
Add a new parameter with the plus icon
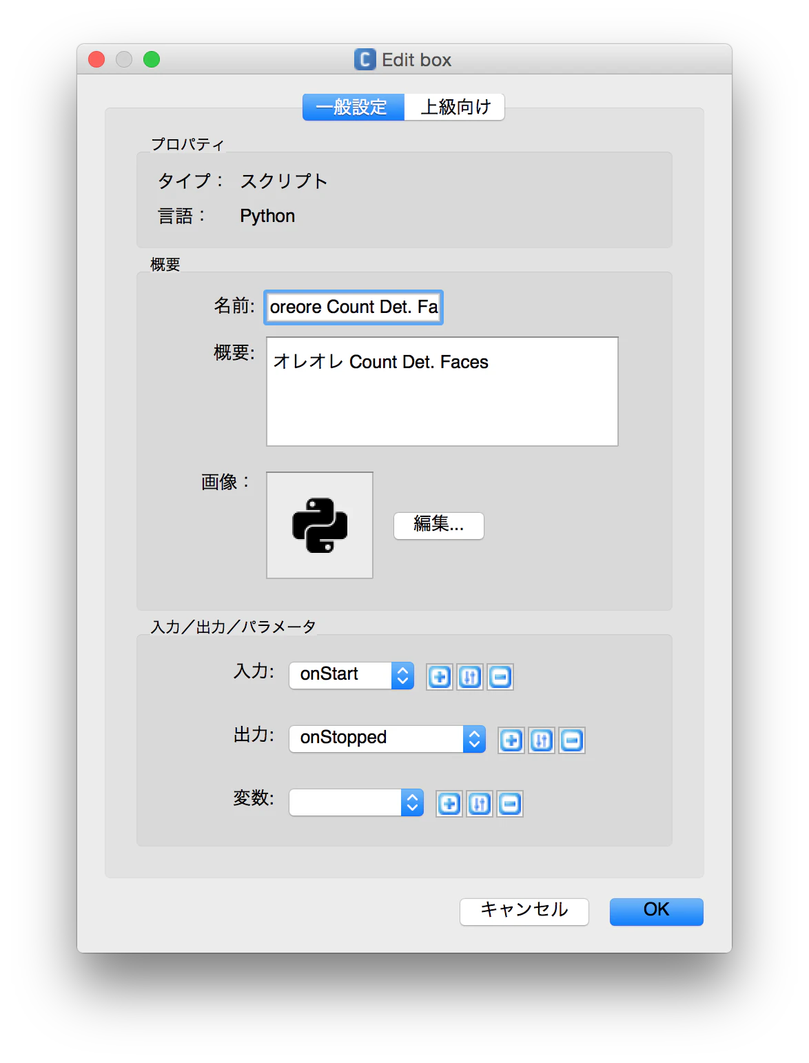[x=449, y=804]
